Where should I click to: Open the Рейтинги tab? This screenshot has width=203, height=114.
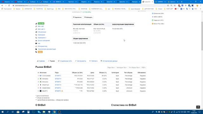coord(93,61)
